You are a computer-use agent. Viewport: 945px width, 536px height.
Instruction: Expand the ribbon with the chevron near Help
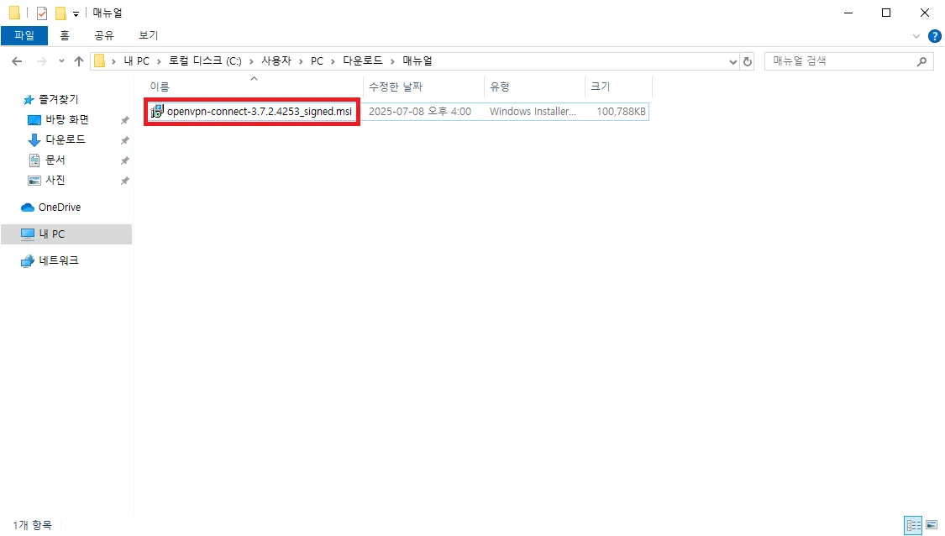[916, 35]
